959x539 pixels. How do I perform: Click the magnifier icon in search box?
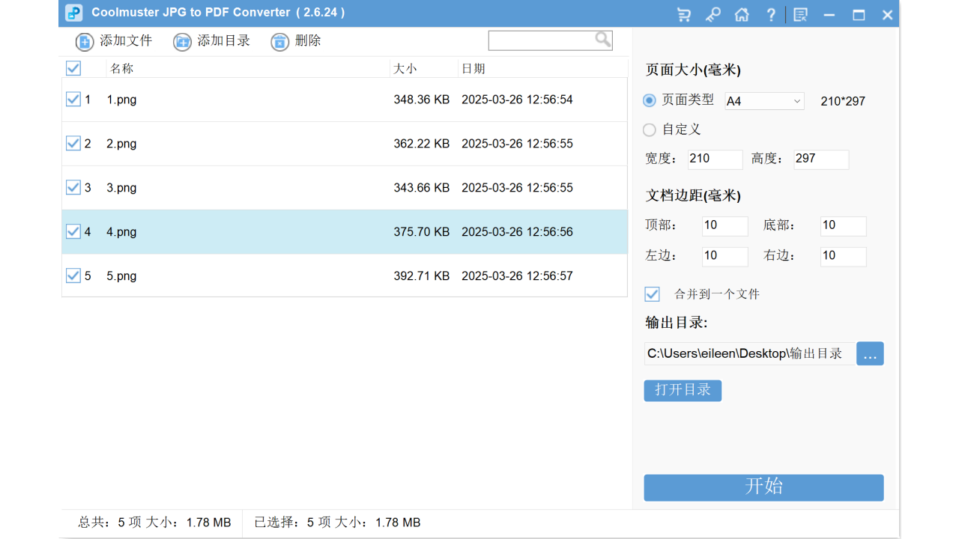pyautogui.click(x=603, y=40)
